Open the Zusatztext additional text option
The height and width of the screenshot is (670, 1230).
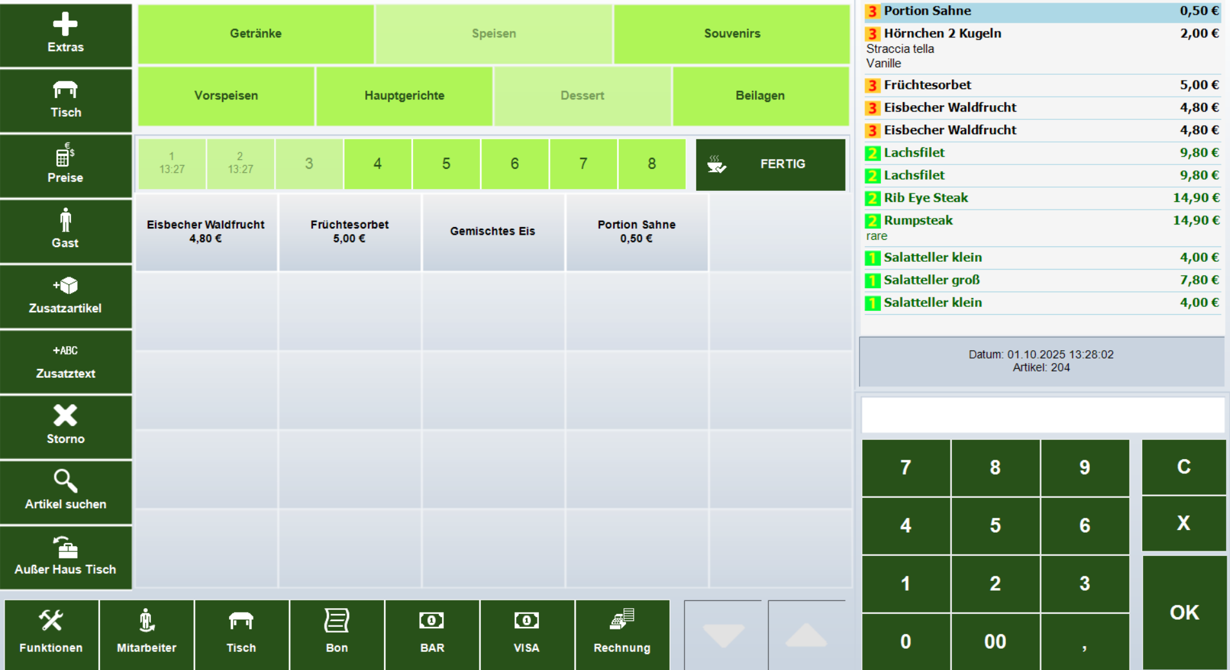66,362
